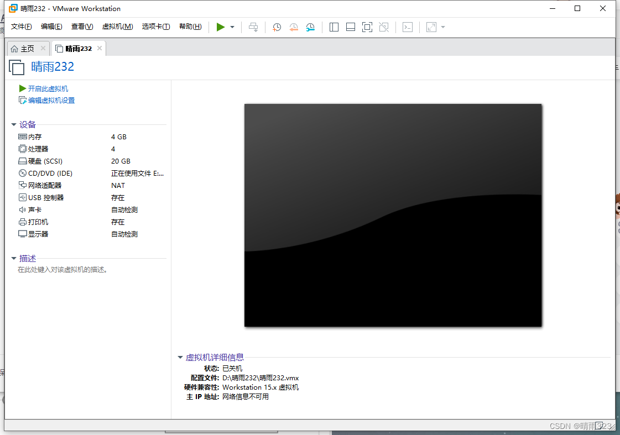Open the 帮助(H) menu
Viewport: 620px width, 435px height.
click(x=190, y=27)
